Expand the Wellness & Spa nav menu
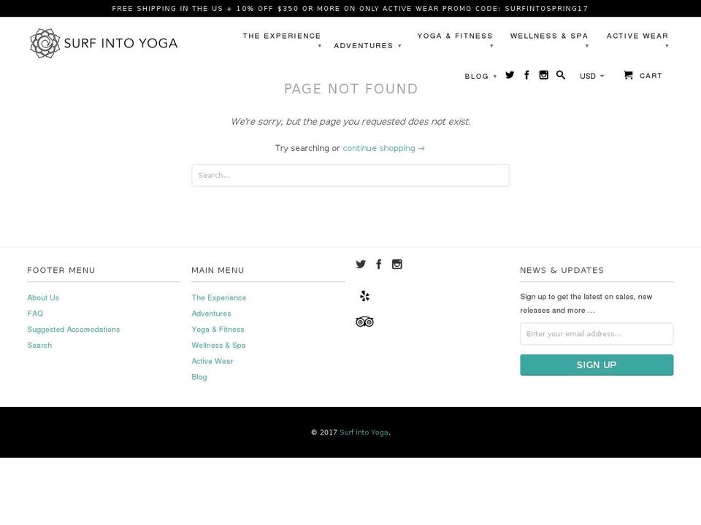Screen dimensions: 701x525 pos(549,40)
